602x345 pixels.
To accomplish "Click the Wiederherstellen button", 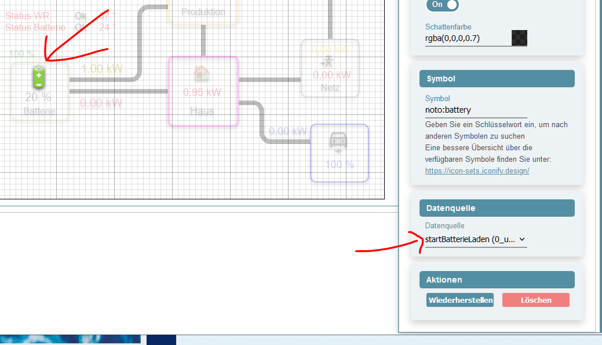I will click(460, 300).
